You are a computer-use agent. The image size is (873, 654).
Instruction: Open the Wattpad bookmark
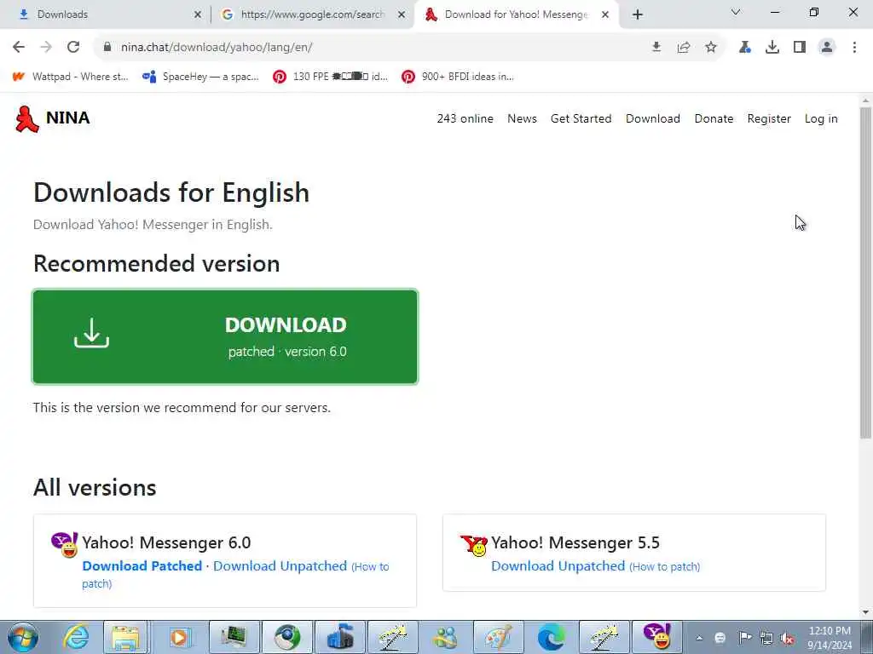point(71,77)
